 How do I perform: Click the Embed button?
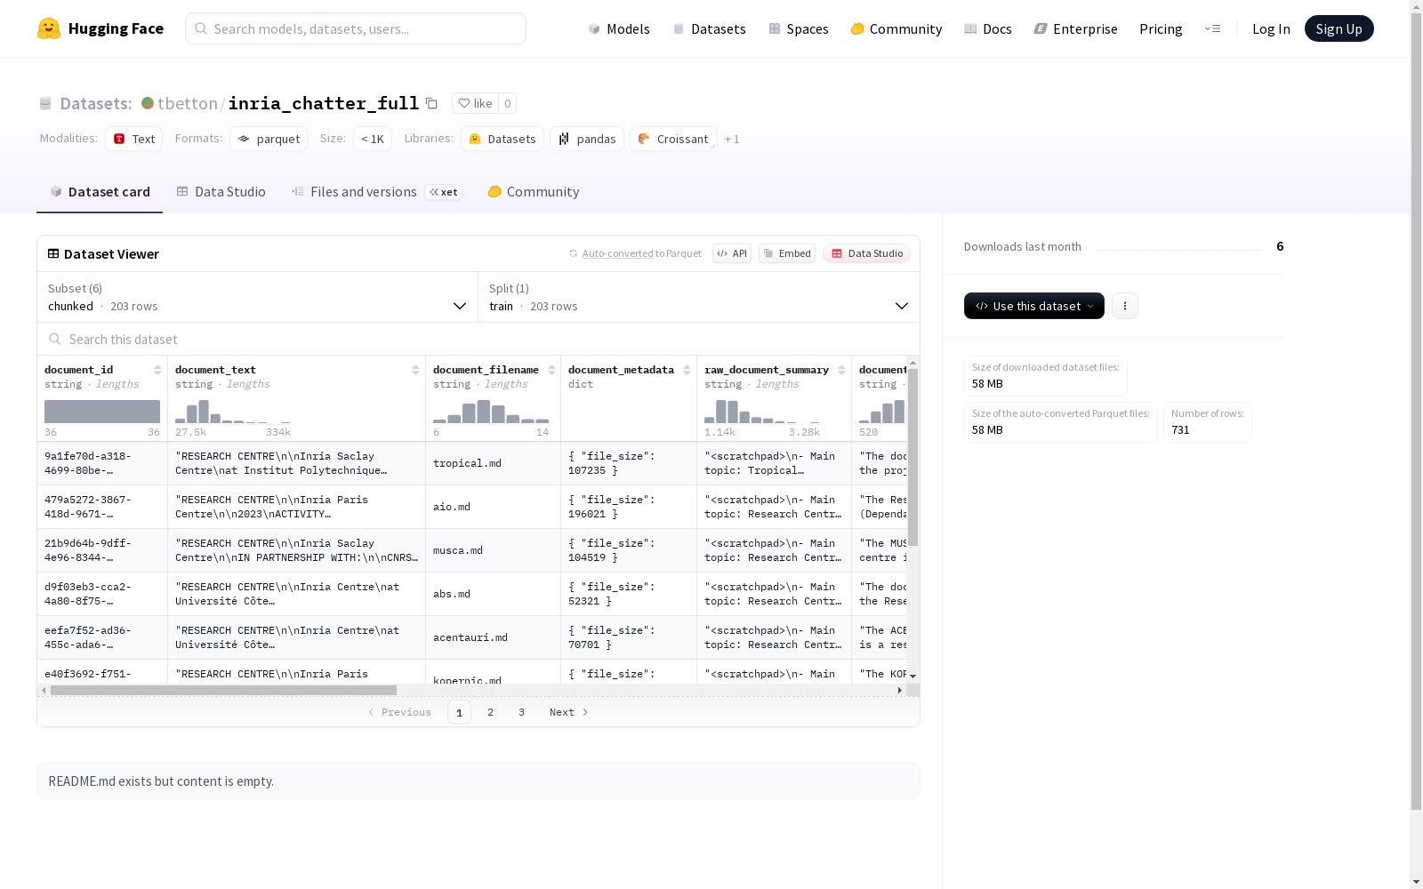[787, 253]
